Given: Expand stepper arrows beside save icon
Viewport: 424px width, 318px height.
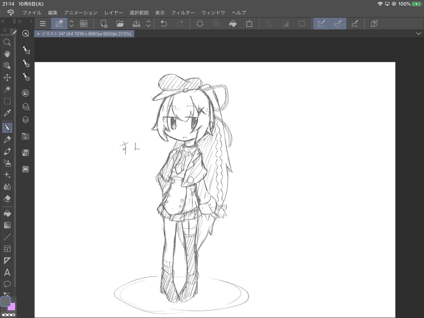Looking at the screenshot, I should [x=148, y=24].
